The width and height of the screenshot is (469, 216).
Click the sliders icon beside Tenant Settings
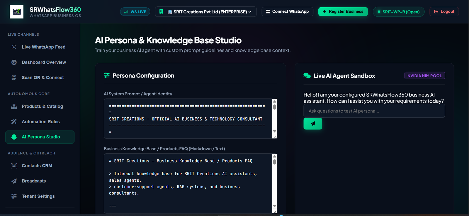point(14,196)
